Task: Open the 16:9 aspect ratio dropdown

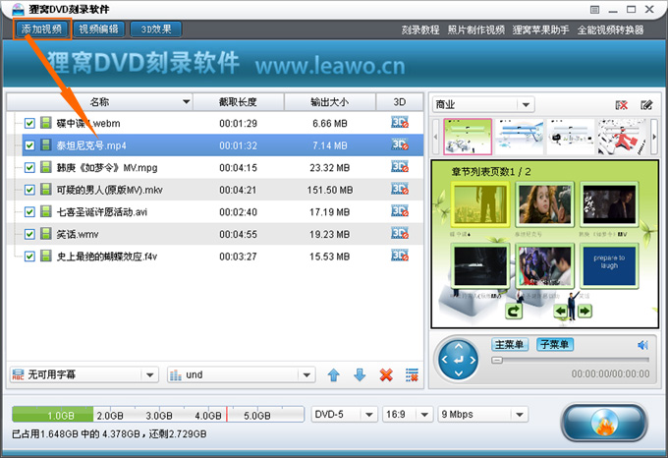Action: click(407, 414)
